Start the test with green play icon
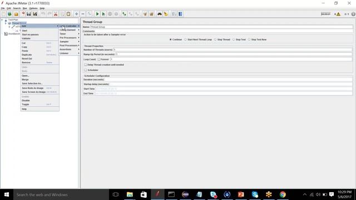 click(x=97, y=14)
